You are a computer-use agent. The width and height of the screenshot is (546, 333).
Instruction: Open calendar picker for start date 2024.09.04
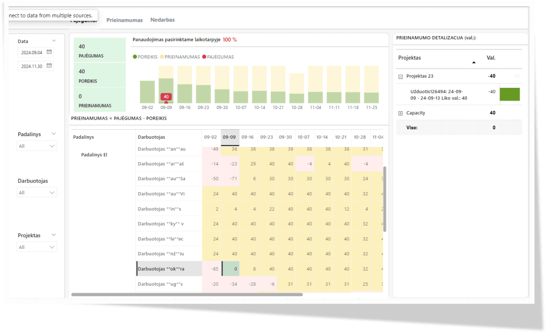point(49,52)
